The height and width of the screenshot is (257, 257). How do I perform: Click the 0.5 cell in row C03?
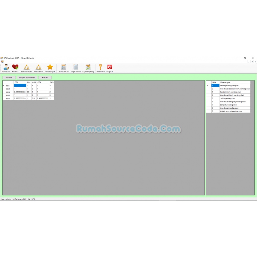click(x=29, y=92)
